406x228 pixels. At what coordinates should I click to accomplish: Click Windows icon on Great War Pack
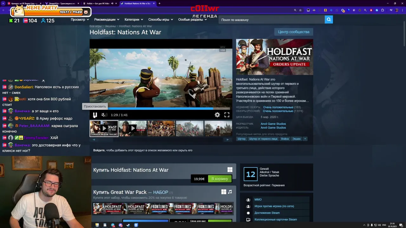click(224, 192)
